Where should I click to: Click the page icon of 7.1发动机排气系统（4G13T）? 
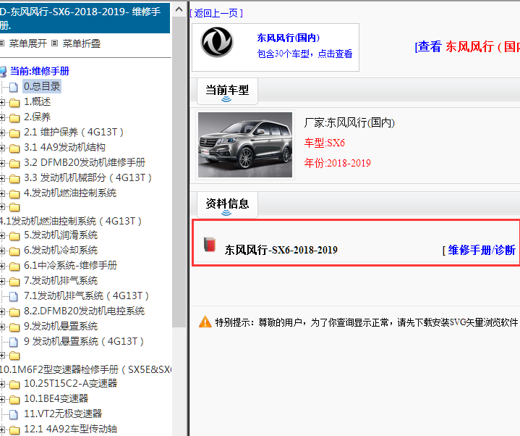[14, 296]
